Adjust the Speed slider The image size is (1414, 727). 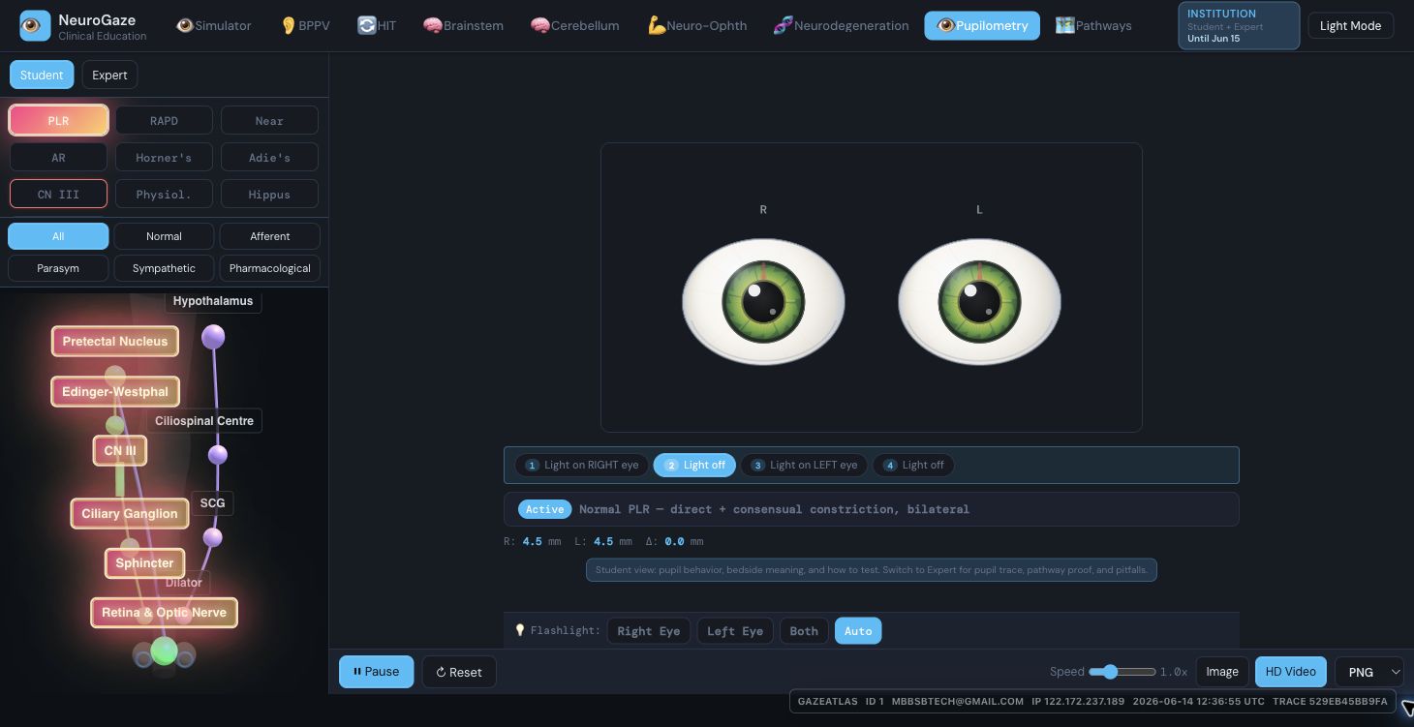point(1122,672)
